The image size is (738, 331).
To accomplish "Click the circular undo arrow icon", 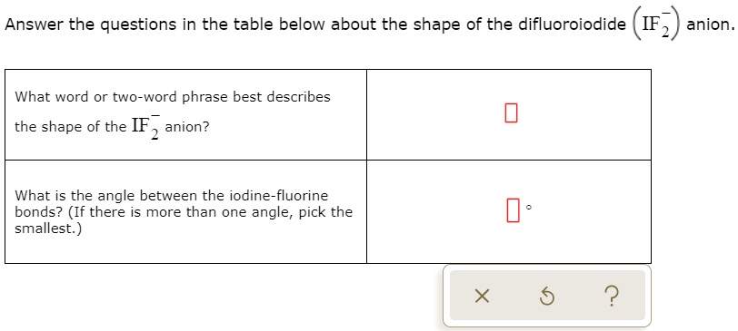I will [546, 297].
